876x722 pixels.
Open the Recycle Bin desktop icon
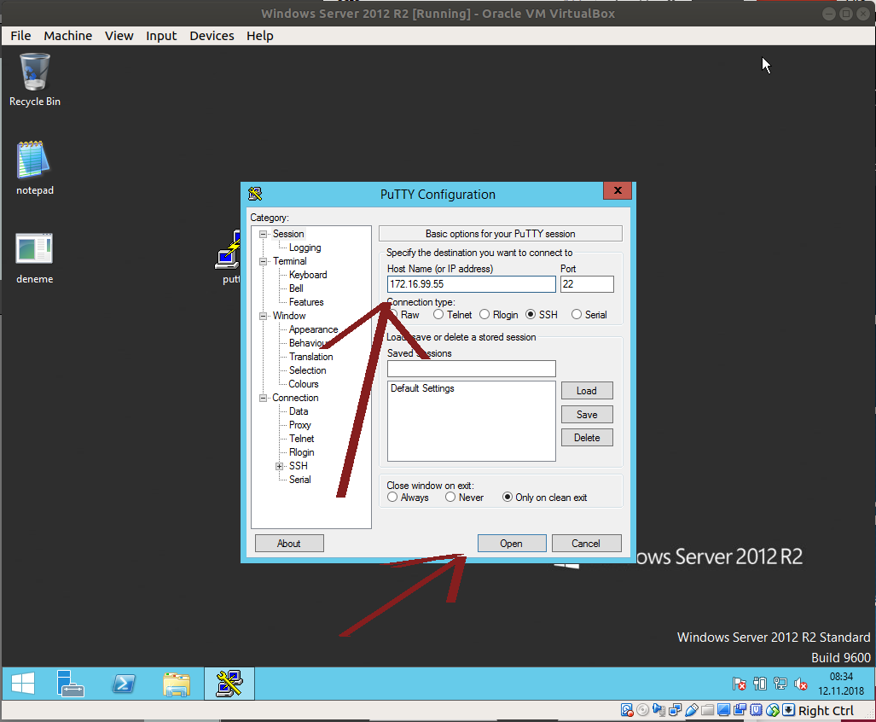tap(35, 79)
